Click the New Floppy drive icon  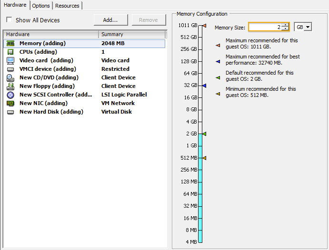pyautogui.click(x=10, y=86)
